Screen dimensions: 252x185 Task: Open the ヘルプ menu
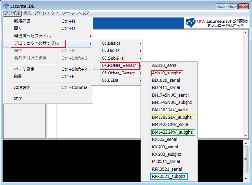83,13
